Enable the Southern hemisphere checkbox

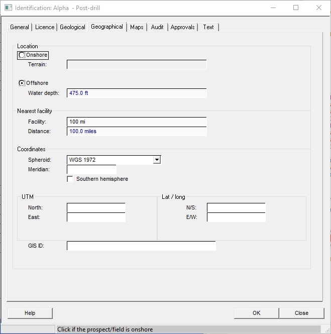click(x=70, y=179)
